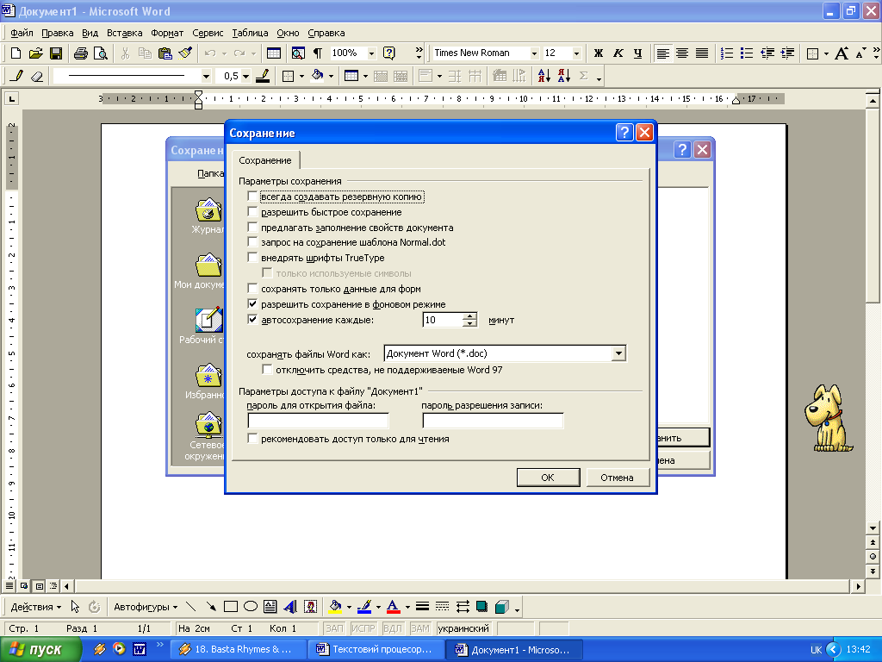This screenshot has height=662, width=882.
Task: Open the Файл menu
Action: (x=22, y=33)
